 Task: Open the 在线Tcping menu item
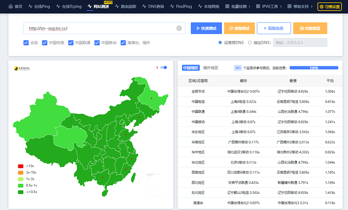pyautogui.click(x=69, y=7)
